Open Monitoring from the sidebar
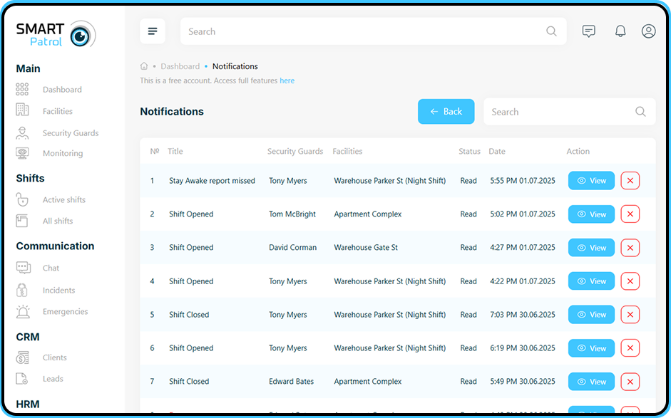Viewport: 671px width, 418px height. pos(62,153)
